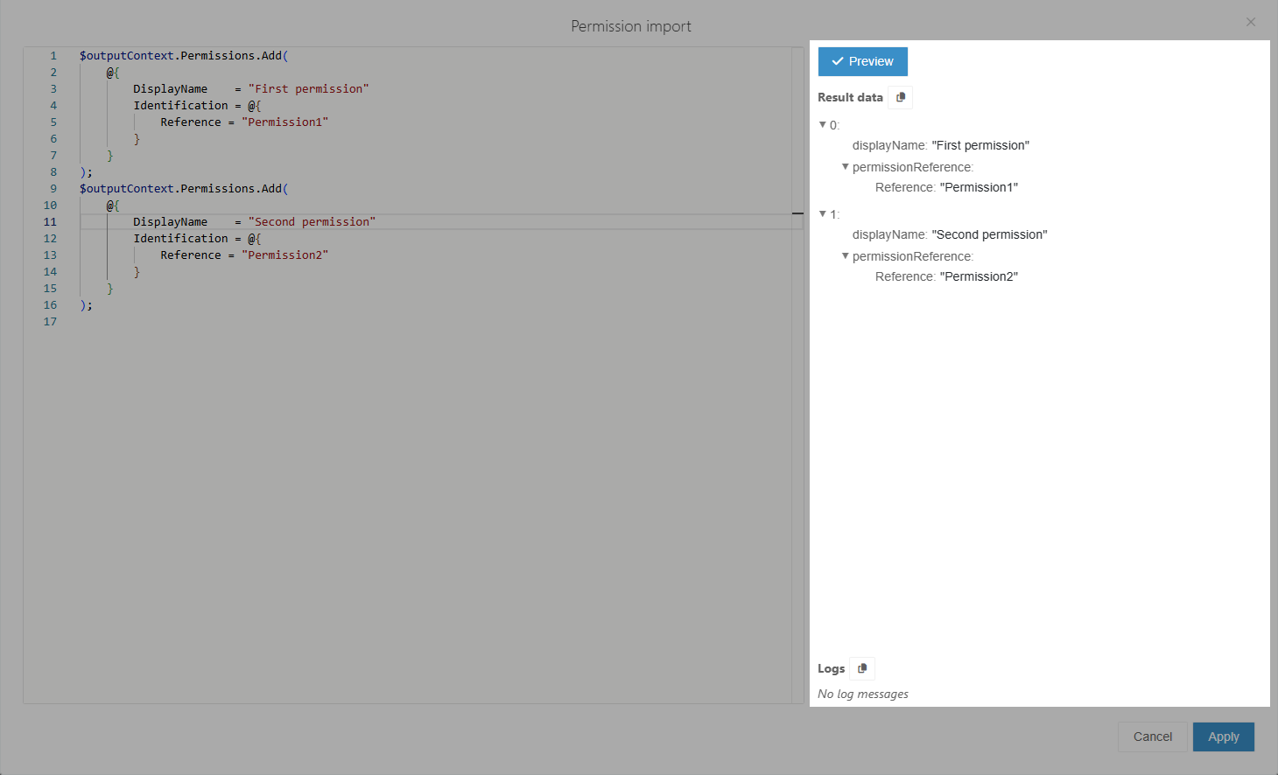This screenshot has width=1278, height=775.
Task: Close the Permission import dialog
Action: pos(1250,22)
